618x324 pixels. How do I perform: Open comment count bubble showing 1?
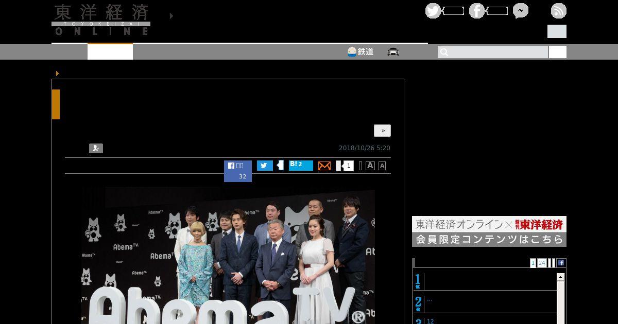pos(348,166)
